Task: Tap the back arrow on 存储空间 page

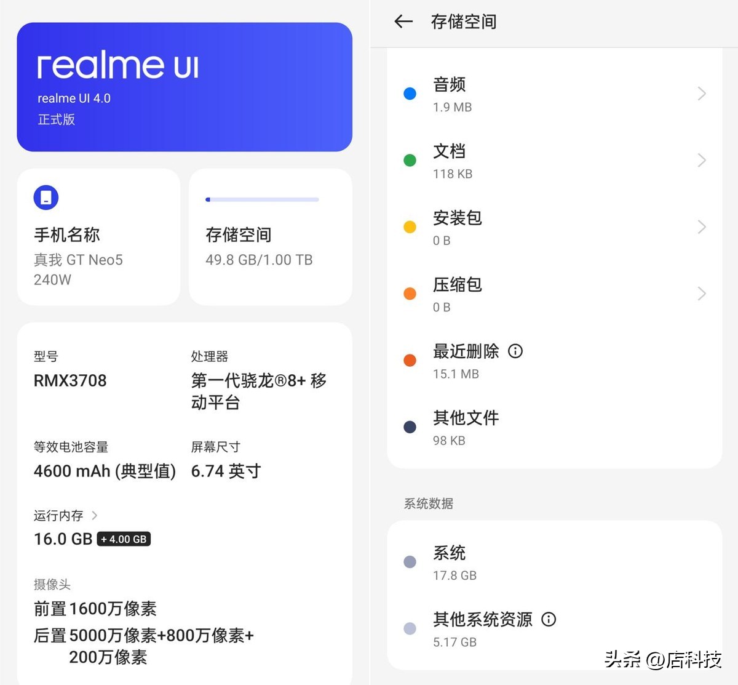Action: tap(403, 22)
